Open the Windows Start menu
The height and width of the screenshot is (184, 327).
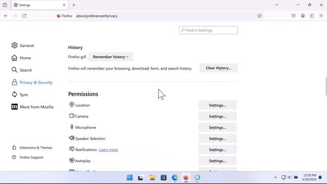pyautogui.click(x=129, y=177)
